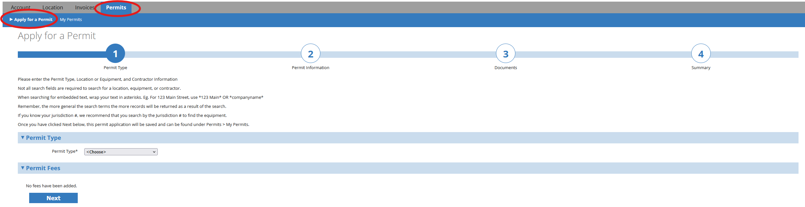
Task: Click the filled portion of progress bar
Action: point(62,55)
